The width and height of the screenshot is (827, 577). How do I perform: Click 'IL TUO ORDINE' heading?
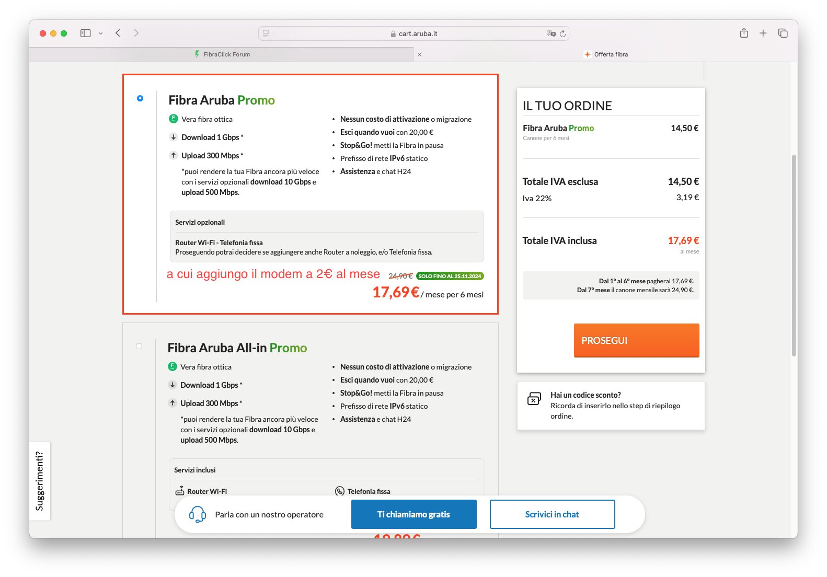567,106
